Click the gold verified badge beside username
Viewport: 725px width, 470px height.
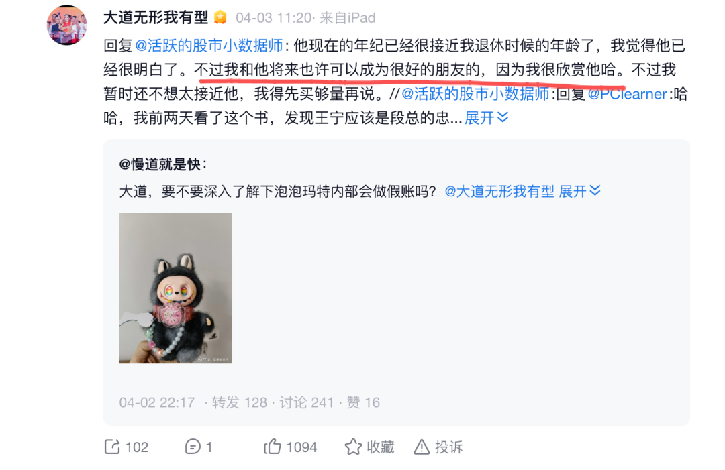221,17
